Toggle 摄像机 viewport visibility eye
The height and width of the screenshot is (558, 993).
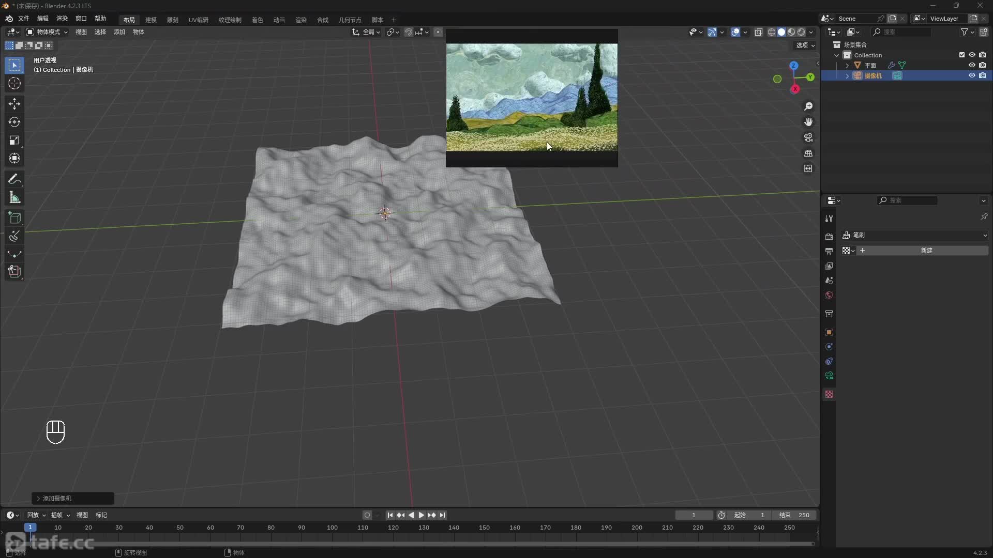(x=972, y=75)
